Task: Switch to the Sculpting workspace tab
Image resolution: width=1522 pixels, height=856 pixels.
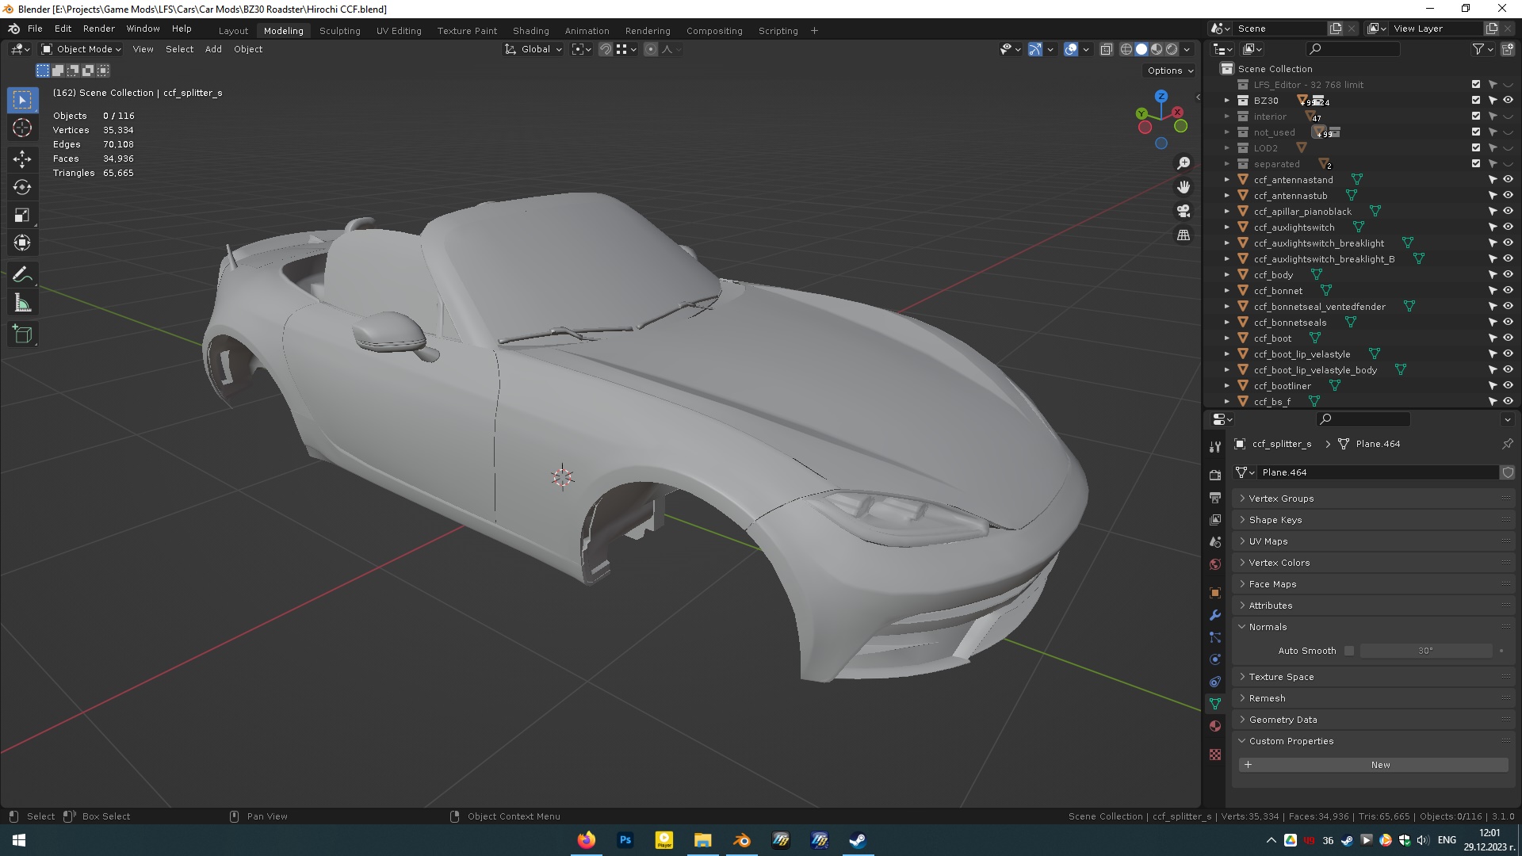Action: point(339,31)
